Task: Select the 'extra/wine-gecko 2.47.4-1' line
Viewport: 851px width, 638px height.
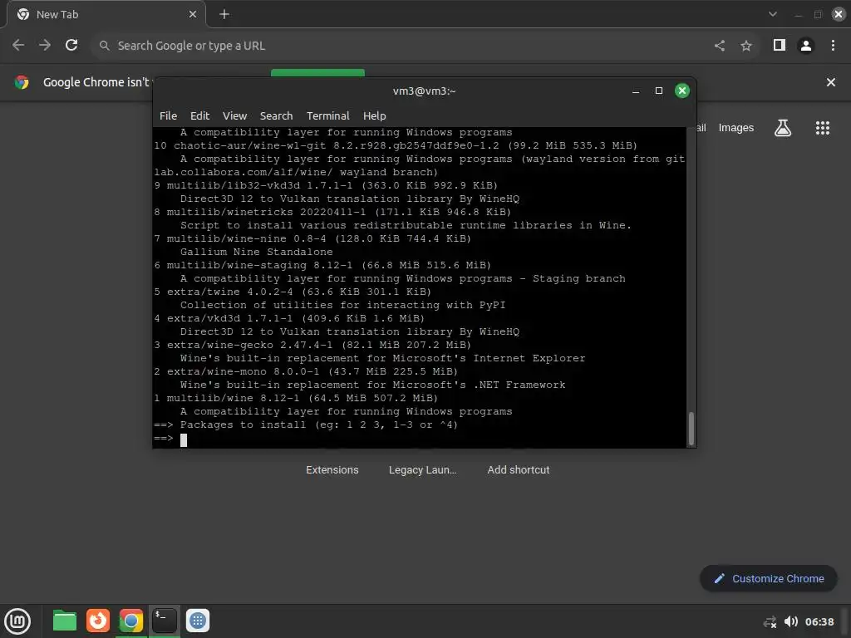Action: point(312,345)
